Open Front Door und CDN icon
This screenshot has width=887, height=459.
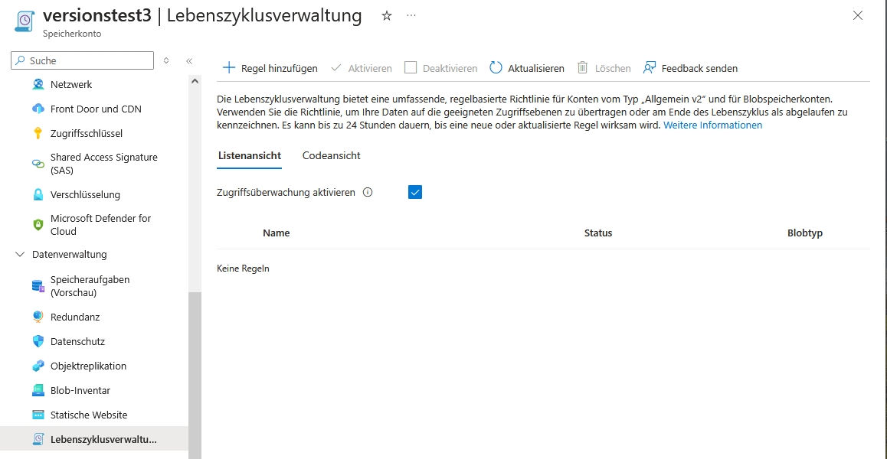pos(38,109)
